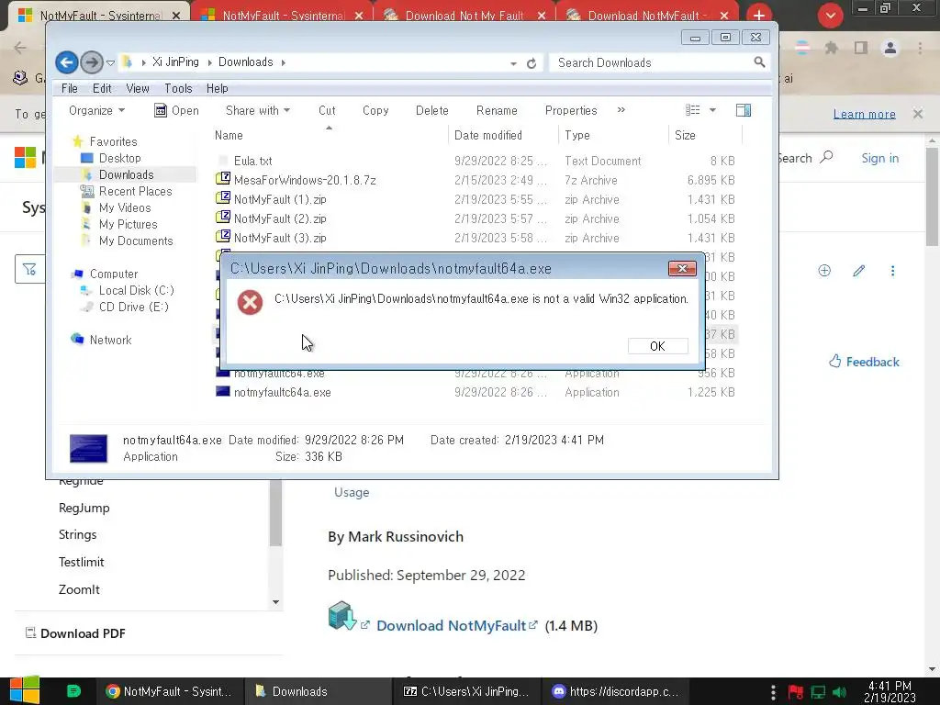Click Properties in Explorer toolbar
Viewport: 940px width, 705px height.
click(571, 110)
